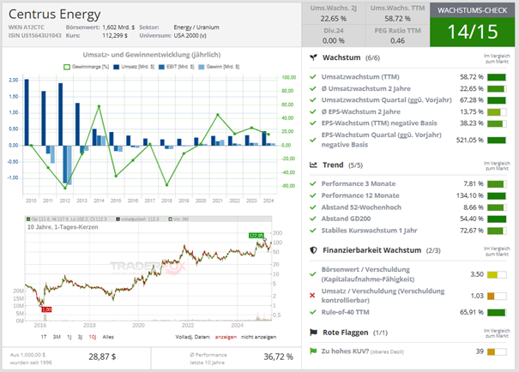Select the 10J chart timeframe
Screen dimensions: 519x372
93,337
